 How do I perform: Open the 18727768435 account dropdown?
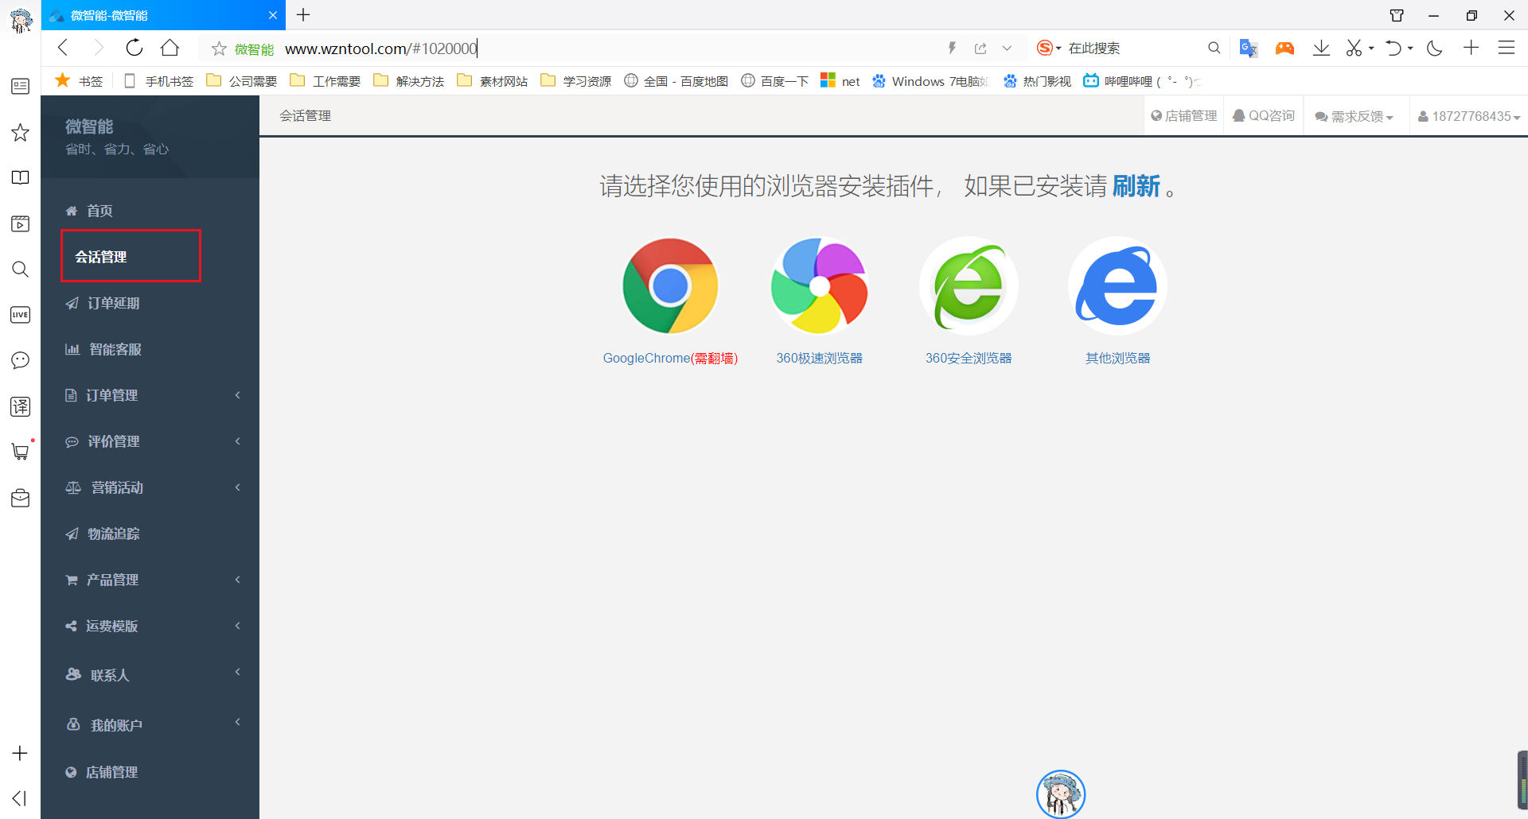pyautogui.click(x=1469, y=116)
